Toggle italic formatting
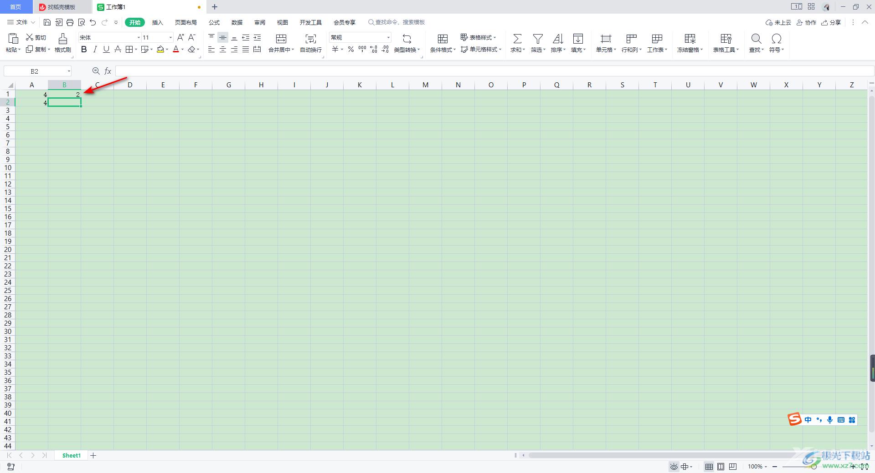Viewport: 875px width, 473px height. (x=95, y=50)
